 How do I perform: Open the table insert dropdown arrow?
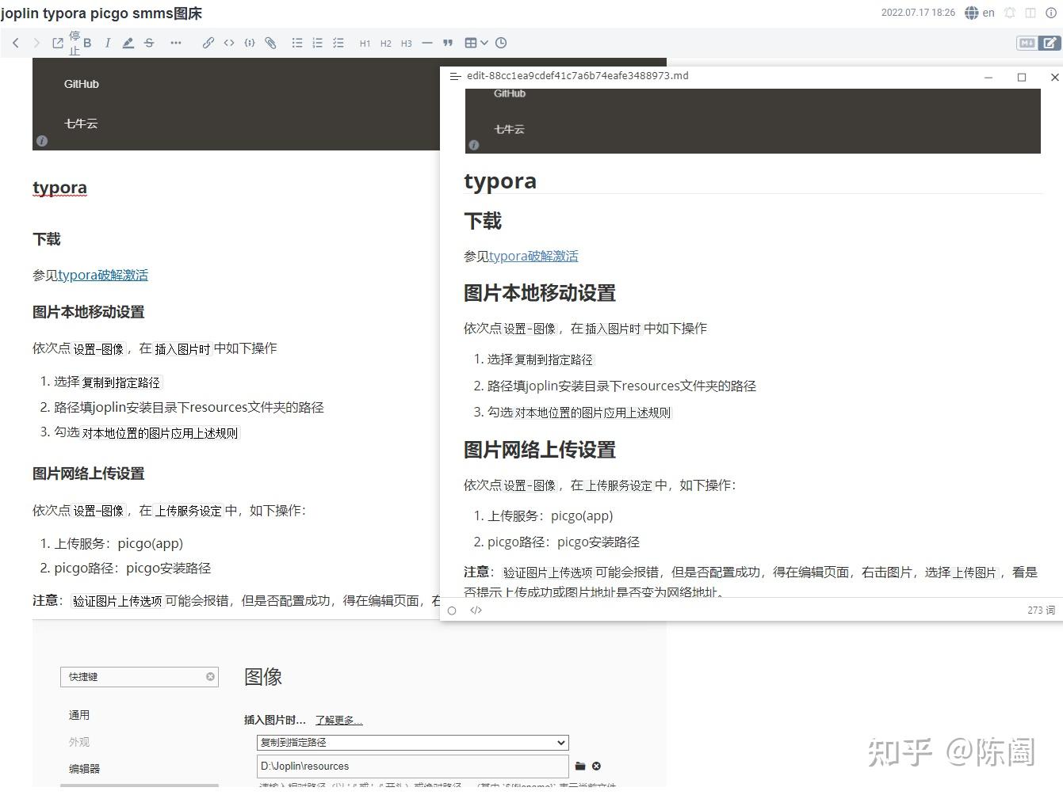(485, 43)
